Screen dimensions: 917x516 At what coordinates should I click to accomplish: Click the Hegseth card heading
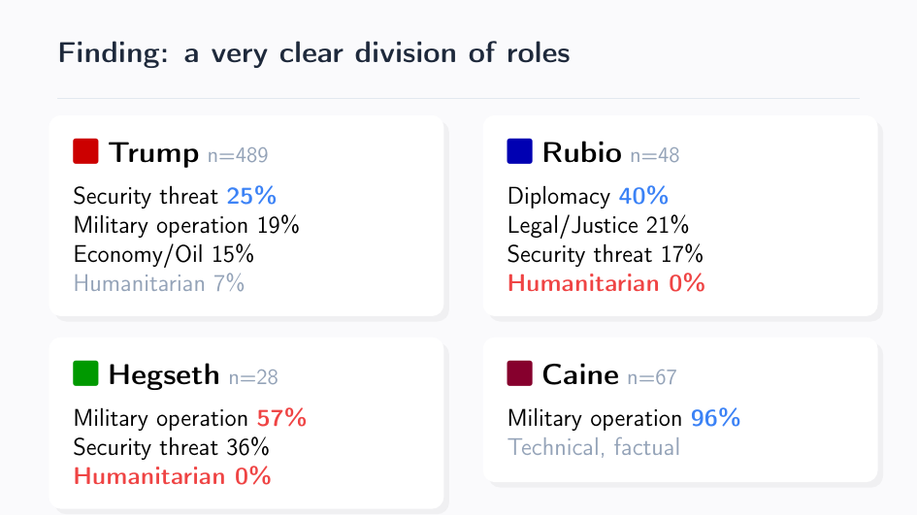pos(164,374)
